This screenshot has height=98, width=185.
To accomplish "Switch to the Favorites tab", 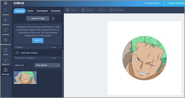I will pyautogui.click(x=56, y=11).
